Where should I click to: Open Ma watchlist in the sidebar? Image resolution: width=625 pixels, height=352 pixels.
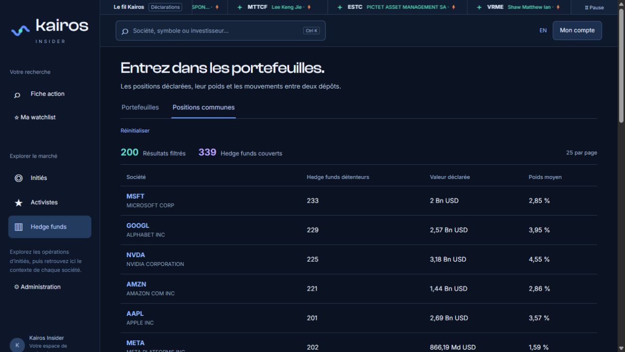[35, 117]
